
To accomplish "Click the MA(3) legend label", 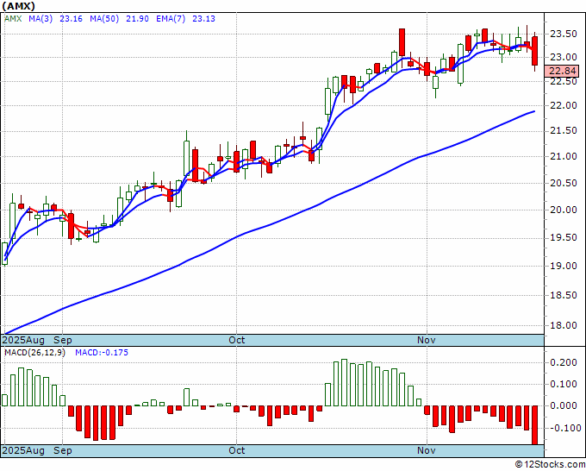I will 41,19.
